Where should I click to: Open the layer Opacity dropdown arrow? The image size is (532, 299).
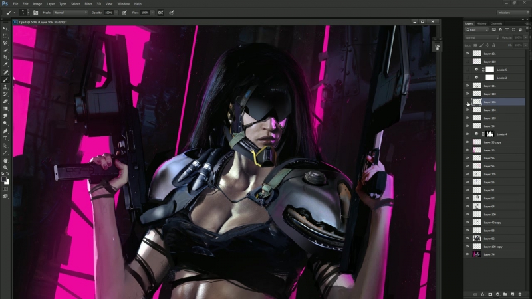point(525,37)
